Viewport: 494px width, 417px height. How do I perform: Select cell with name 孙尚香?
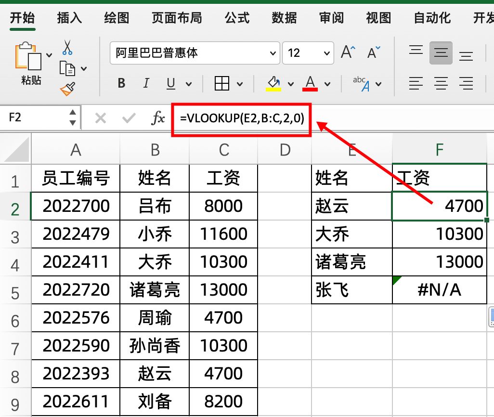click(155, 346)
